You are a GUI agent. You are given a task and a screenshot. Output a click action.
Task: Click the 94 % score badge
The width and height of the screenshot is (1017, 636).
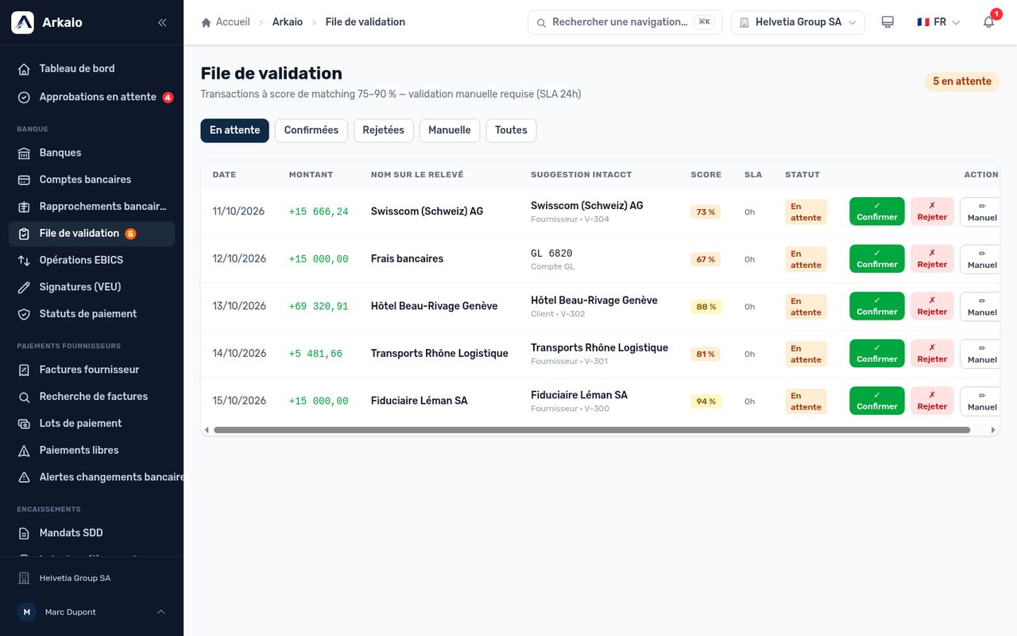tap(706, 401)
